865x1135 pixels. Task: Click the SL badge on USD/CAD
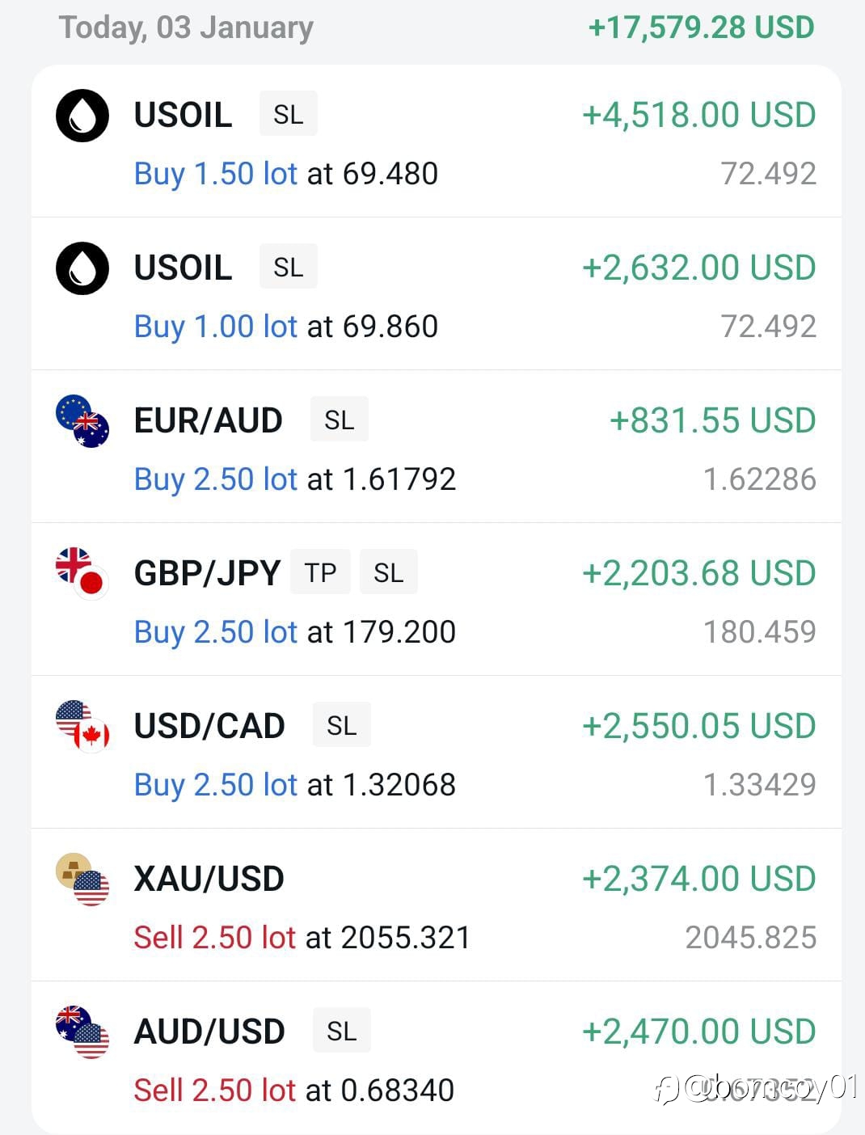click(342, 725)
